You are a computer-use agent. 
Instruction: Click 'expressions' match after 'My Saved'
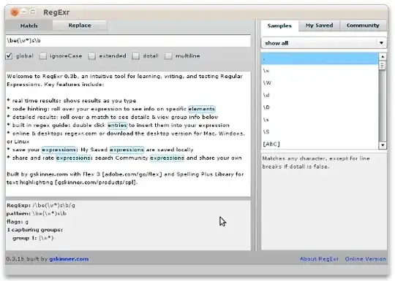(127, 150)
